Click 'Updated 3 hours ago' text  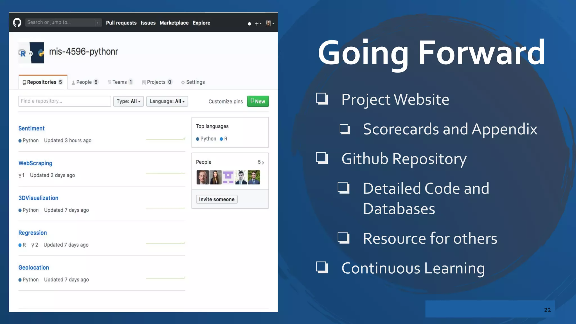click(68, 141)
